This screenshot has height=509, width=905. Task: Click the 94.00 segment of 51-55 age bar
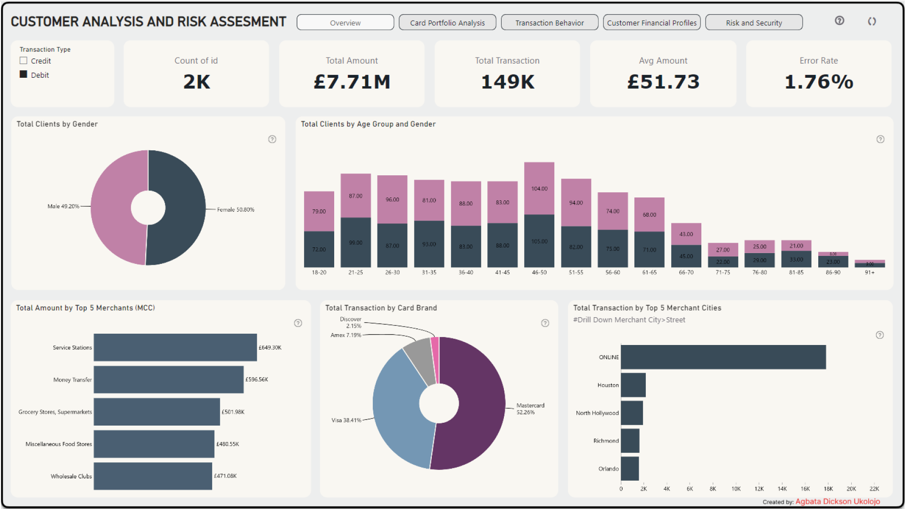576,203
